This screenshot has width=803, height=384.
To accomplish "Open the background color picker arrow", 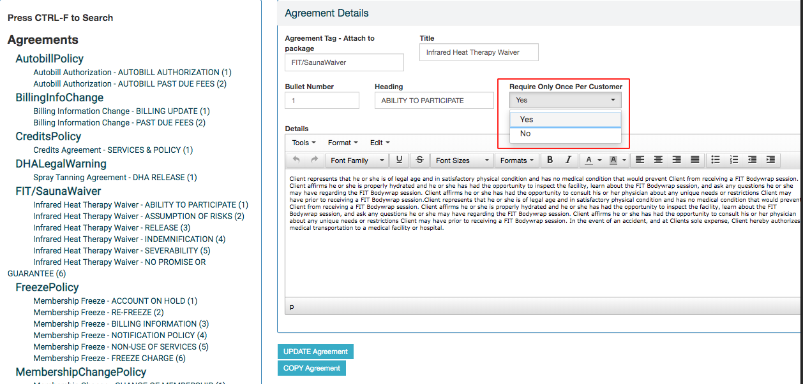I will (624, 160).
